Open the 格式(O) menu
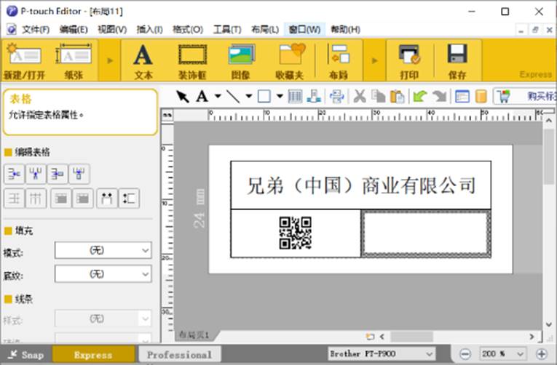 click(x=188, y=29)
